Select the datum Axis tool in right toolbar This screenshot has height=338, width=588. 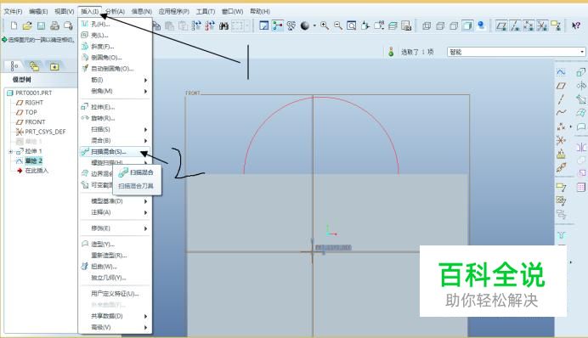pyautogui.click(x=561, y=99)
